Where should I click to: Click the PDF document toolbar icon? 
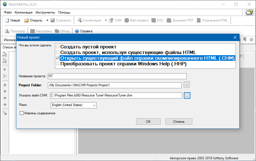click(x=169, y=20)
